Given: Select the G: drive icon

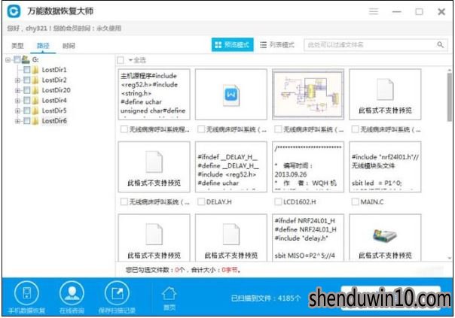Looking at the screenshot, I should tap(26, 59).
